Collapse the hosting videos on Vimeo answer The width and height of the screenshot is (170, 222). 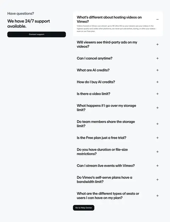pyautogui.click(x=157, y=20)
